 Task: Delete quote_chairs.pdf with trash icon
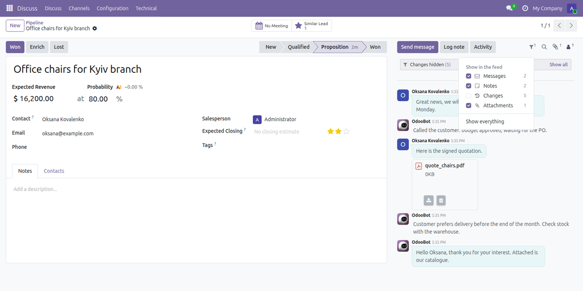tap(441, 201)
